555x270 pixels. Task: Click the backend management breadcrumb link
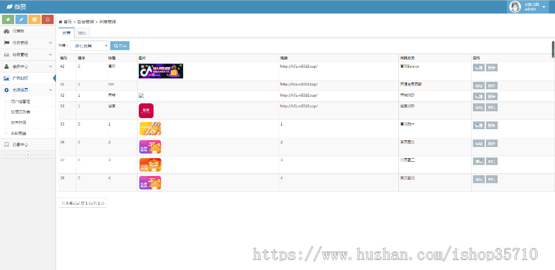(x=85, y=22)
